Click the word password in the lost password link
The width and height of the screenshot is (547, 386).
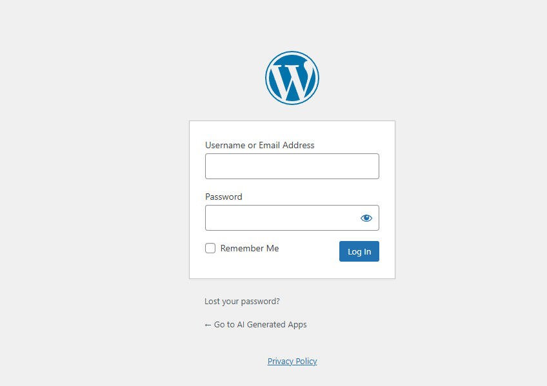261,301
